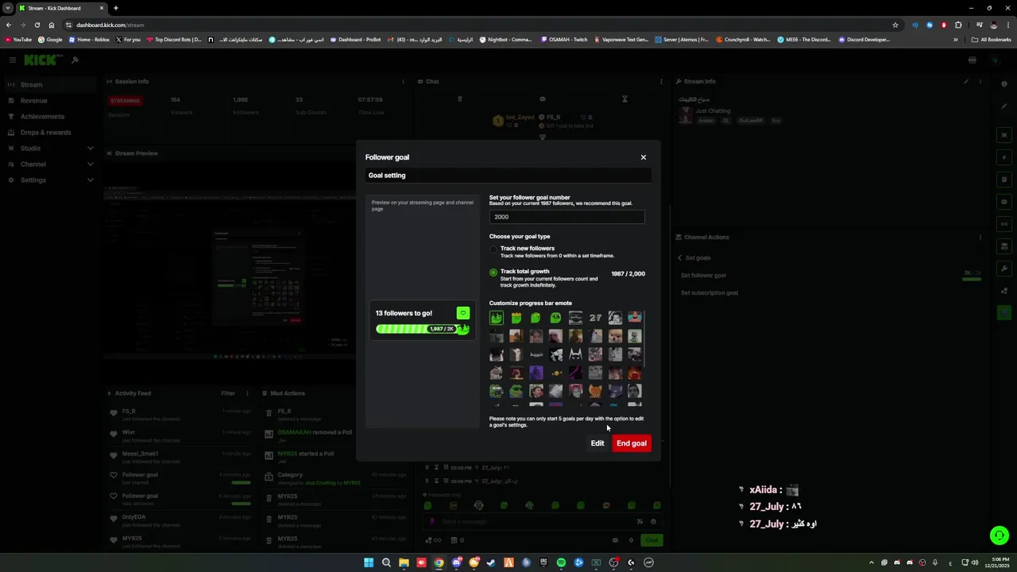
Task: Edit stream info with pencil icon
Action: click(966, 81)
